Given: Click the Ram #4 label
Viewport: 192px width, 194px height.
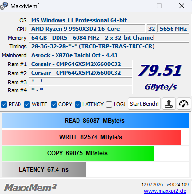Looking at the screenshot, I should point(17,90).
